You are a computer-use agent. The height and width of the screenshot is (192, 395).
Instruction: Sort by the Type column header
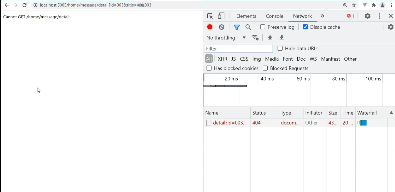pyautogui.click(x=291, y=113)
